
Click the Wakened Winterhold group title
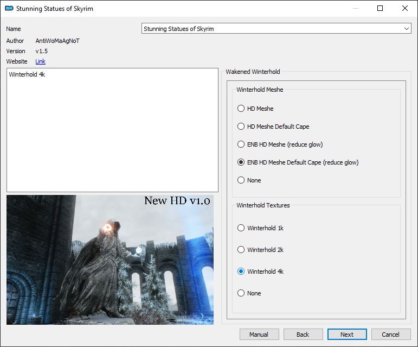click(x=253, y=72)
